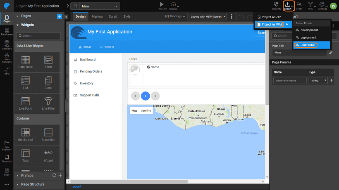Open the parameter Type string dropdown
Image resolution: width=339 pixels, height=190 pixels.
318,80
